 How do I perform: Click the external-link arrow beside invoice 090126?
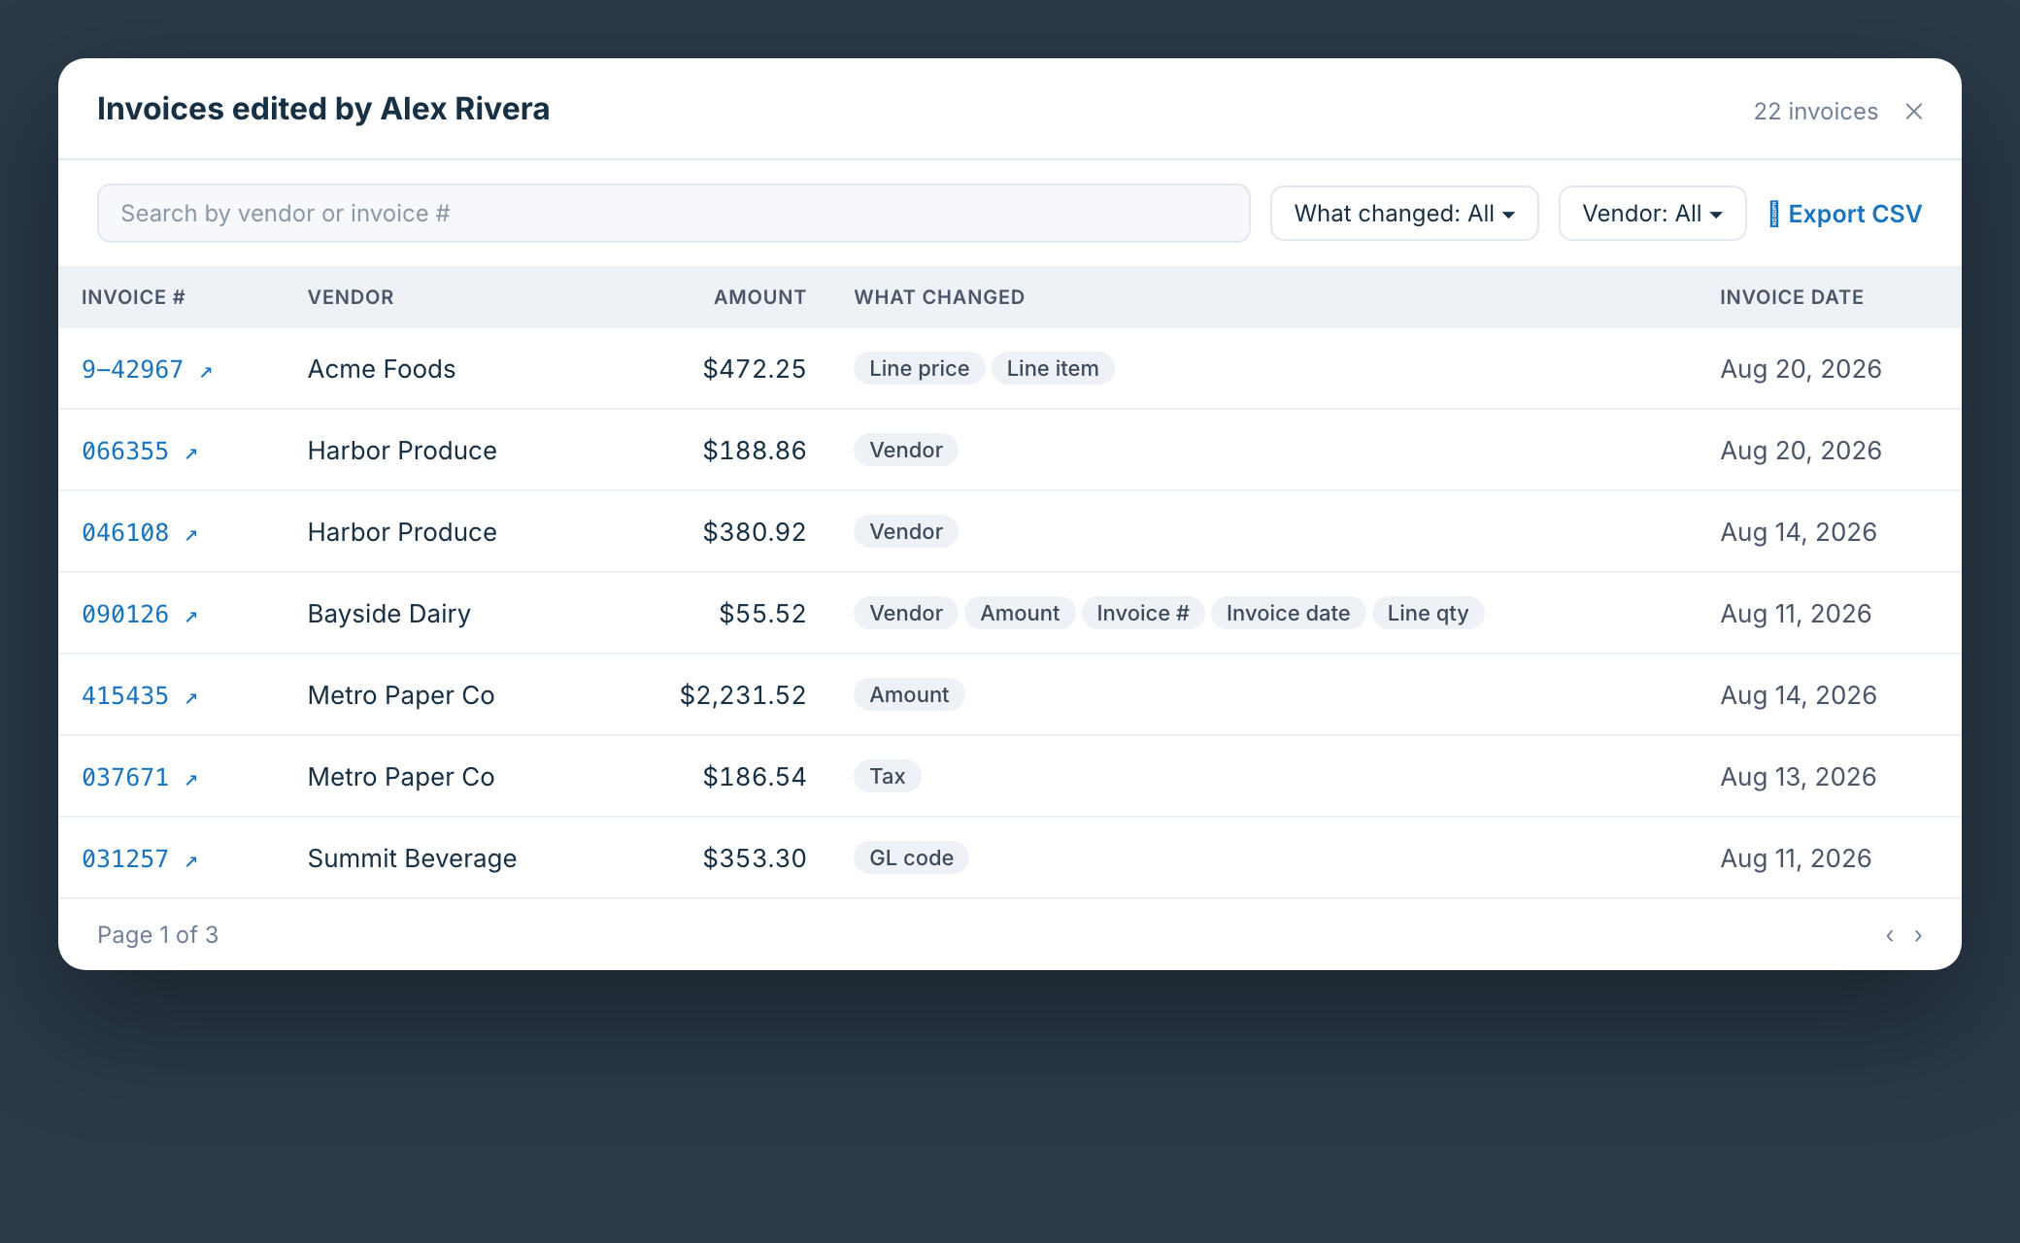click(x=191, y=616)
